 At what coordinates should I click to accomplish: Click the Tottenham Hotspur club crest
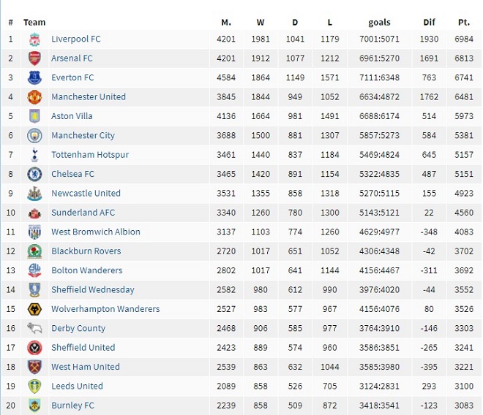point(34,155)
